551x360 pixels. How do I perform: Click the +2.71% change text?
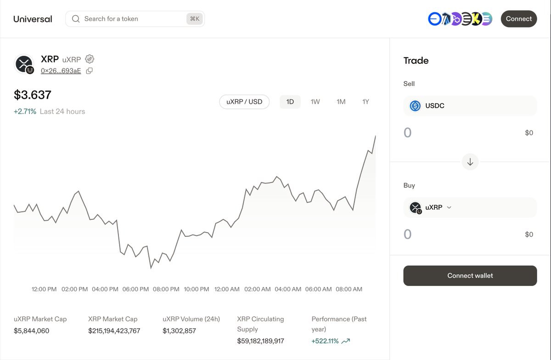25,111
